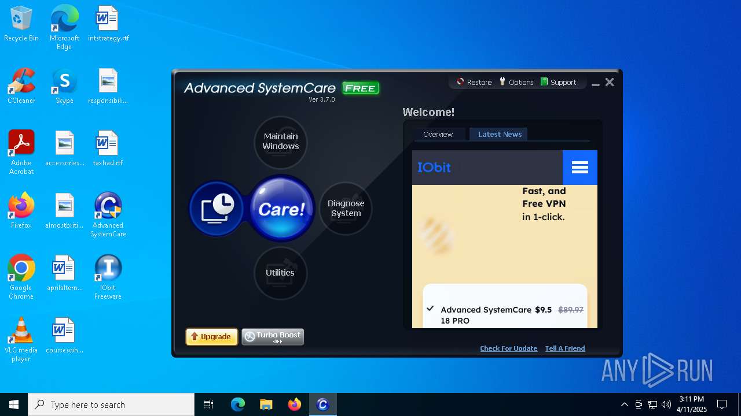Select the responsibili... image file
The width and height of the screenshot is (741, 416).
click(108, 87)
